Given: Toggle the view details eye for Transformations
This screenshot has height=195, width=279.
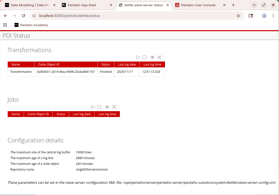Looking at the screenshot, I should tap(152, 57).
